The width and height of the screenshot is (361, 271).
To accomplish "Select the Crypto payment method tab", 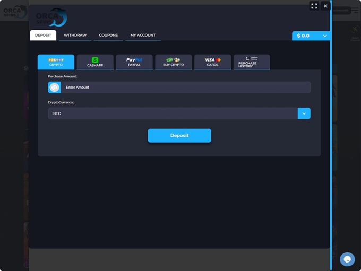I will click(56, 62).
